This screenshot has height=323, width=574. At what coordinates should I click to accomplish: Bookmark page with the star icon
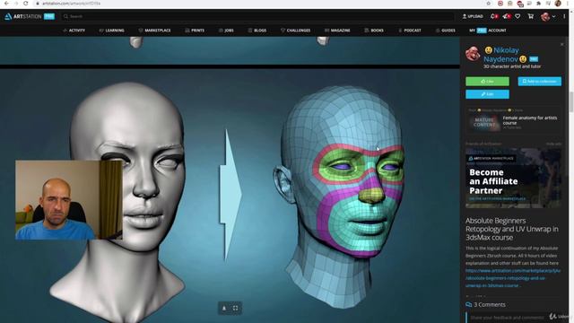(488, 4)
